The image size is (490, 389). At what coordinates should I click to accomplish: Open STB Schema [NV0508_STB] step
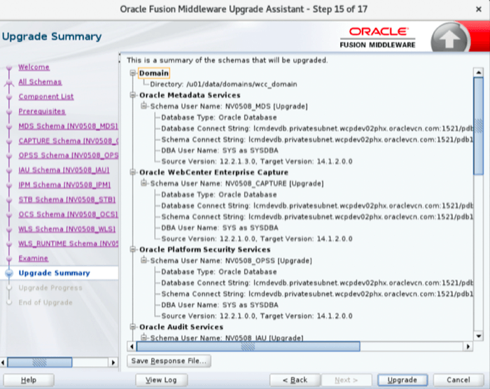pyautogui.click(x=67, y=199)
